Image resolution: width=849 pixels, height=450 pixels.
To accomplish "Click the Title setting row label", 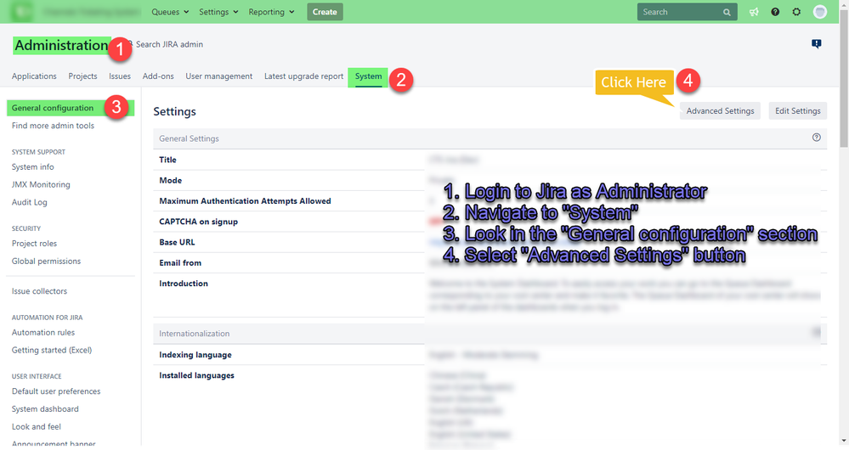I will point(168,160).
